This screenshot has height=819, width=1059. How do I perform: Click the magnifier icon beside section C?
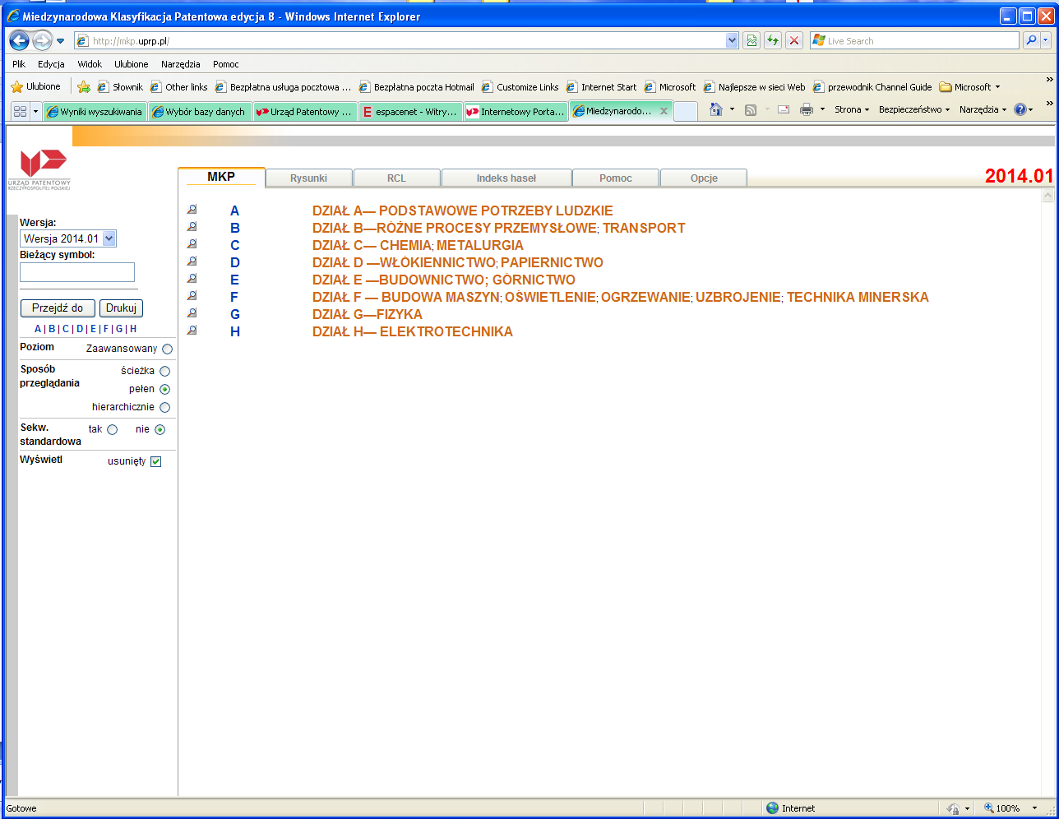(x=192, y=244)
